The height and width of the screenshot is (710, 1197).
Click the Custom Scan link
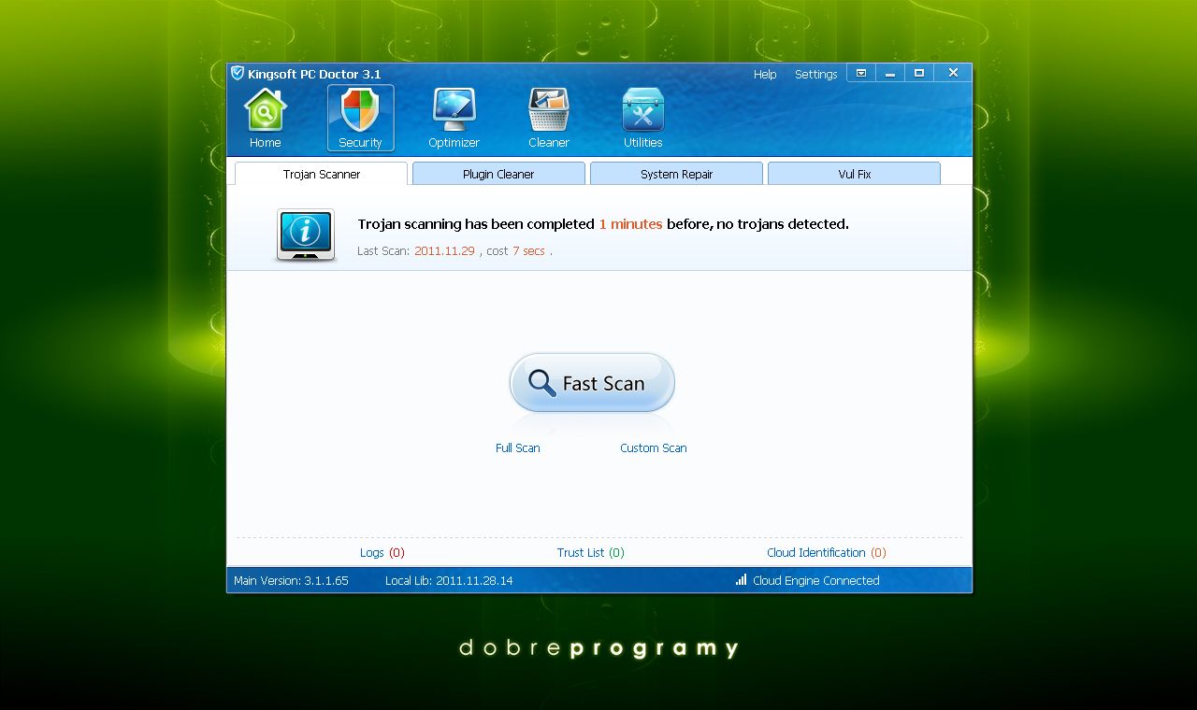[653, 447]
